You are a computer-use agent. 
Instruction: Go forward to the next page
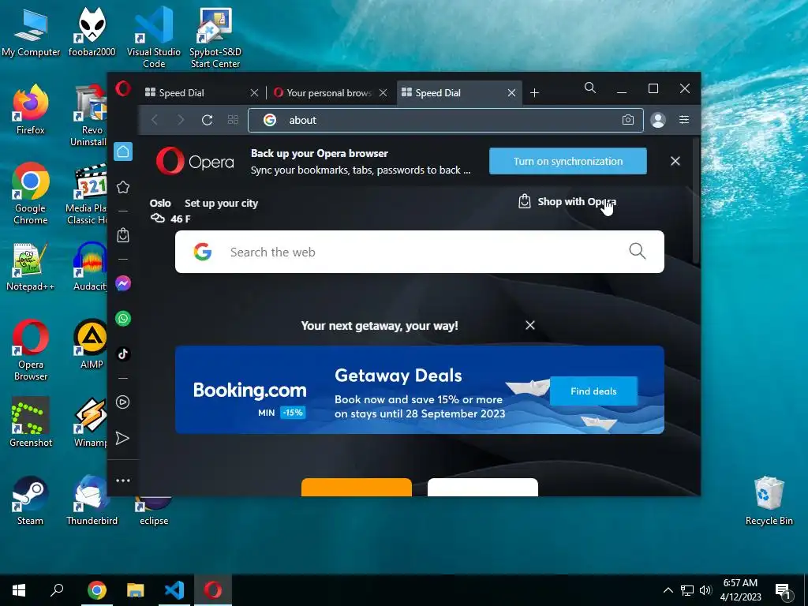click(181, 120)
